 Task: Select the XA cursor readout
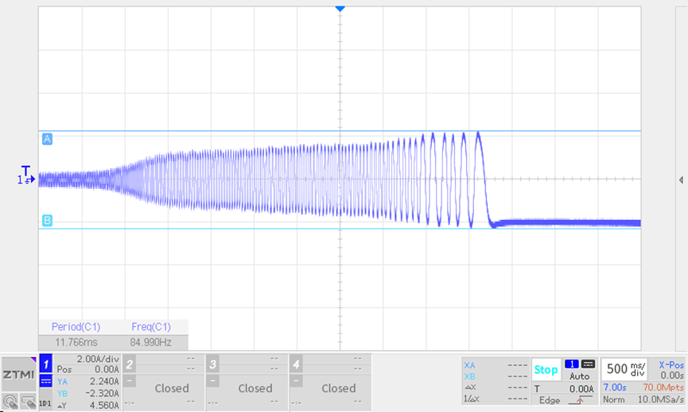tap(496, 364)
